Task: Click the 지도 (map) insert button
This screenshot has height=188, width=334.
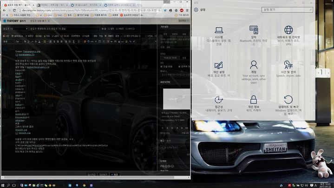Action: [x=46, y=36]
